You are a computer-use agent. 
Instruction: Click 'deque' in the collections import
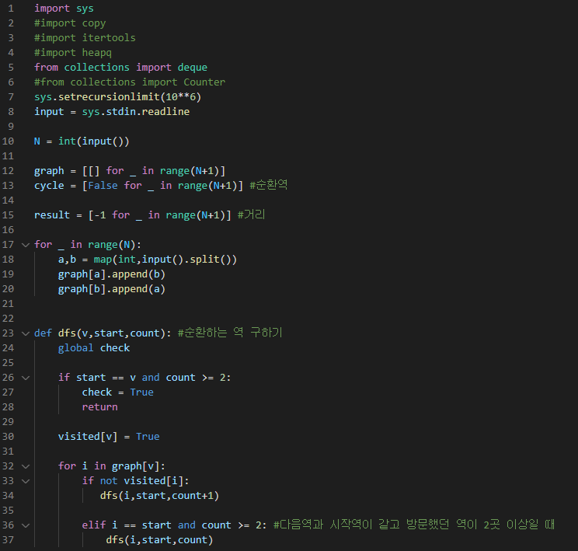193,68
